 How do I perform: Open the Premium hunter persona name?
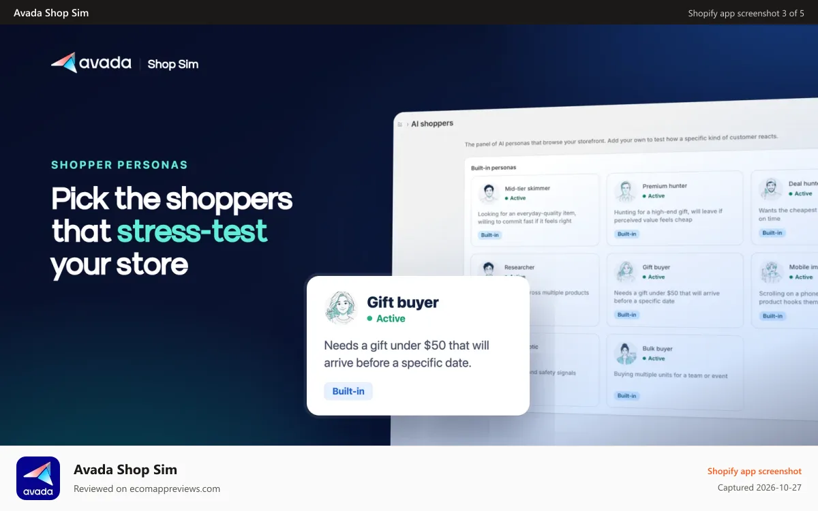point(665,186)
